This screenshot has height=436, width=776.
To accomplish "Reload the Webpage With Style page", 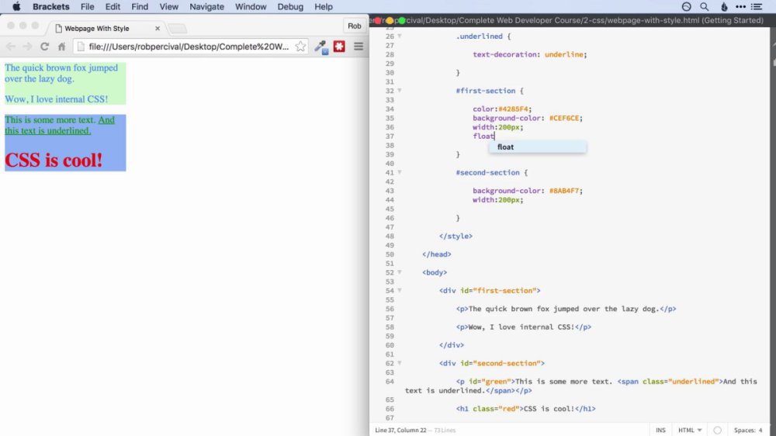I will click(44, 46).
